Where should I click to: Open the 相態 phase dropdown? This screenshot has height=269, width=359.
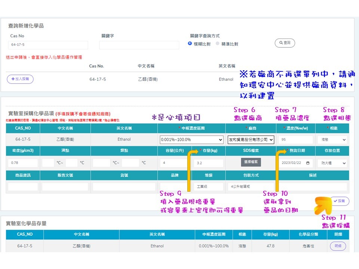coord(332,140)
